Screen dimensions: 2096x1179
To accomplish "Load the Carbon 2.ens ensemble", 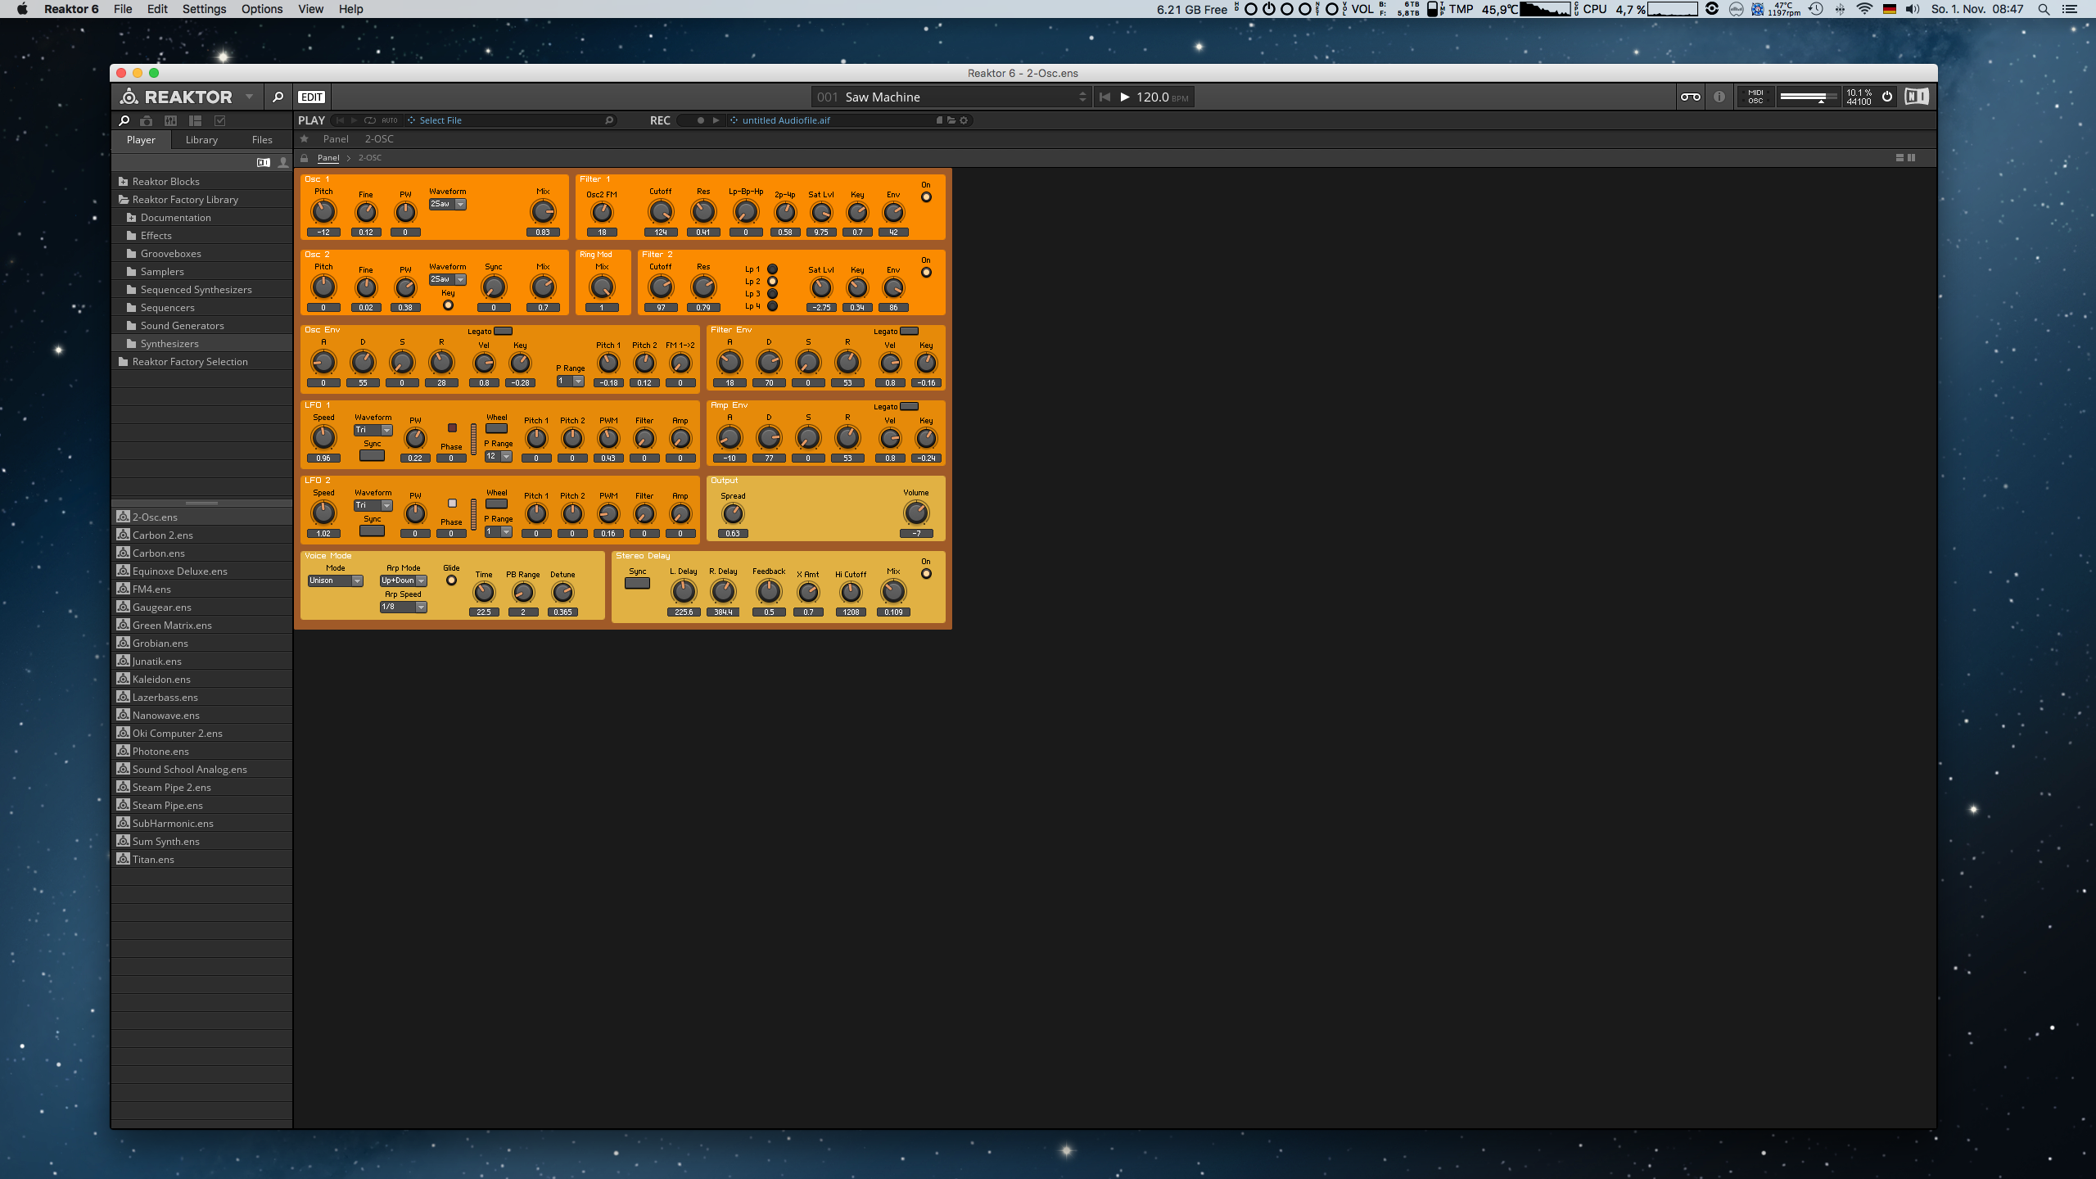I will point(201,535).
